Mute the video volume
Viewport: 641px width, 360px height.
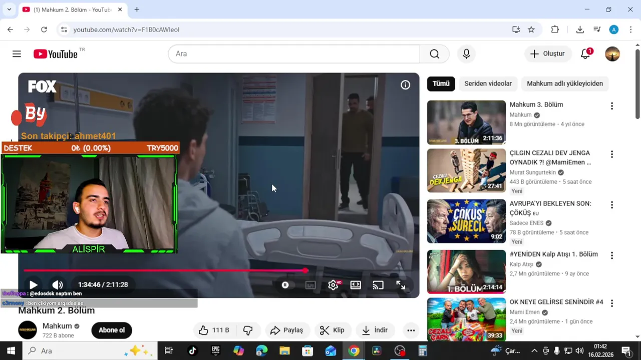[x=58, y=284]
